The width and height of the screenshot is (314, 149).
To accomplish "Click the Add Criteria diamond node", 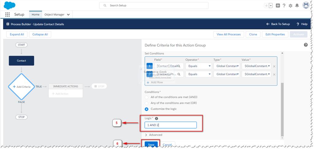I will coord(21,87).
